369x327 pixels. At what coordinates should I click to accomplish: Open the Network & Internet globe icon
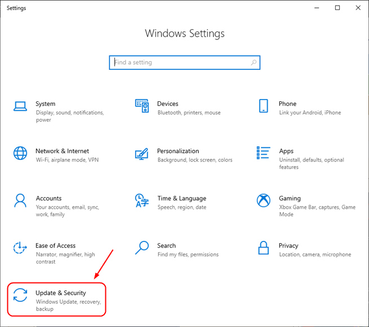click(20, 153)
